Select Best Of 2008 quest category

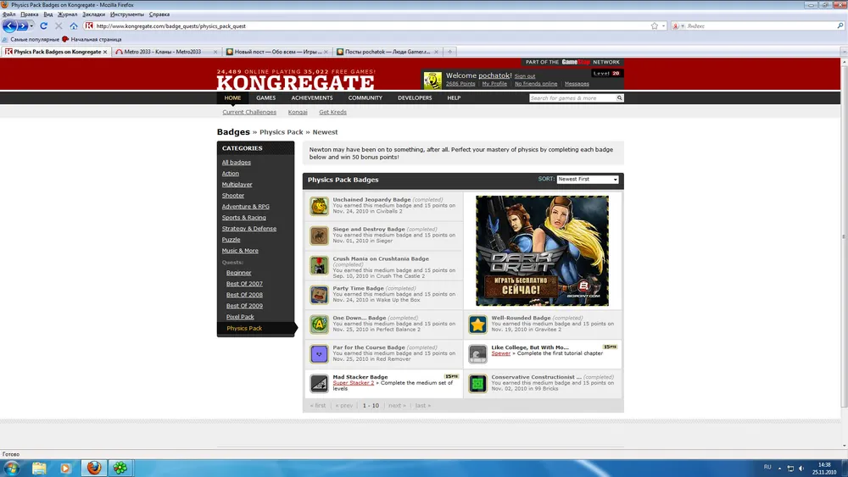point(244,295)
